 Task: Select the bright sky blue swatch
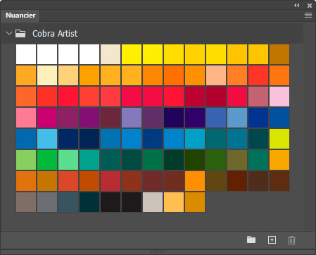click(47, 139)
